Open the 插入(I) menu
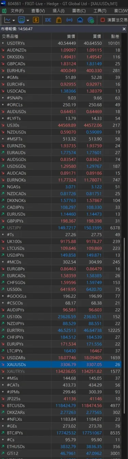Image resolution: width=128 pixels, height=459 pixels. tap(58, 11)
